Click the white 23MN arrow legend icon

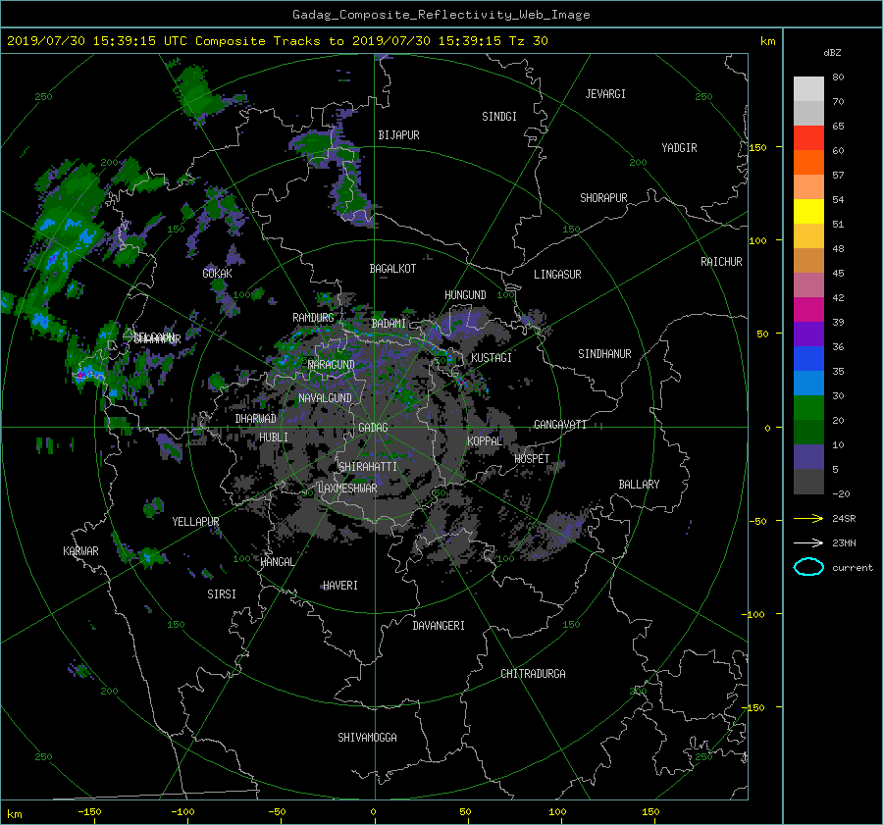point(808,542)
